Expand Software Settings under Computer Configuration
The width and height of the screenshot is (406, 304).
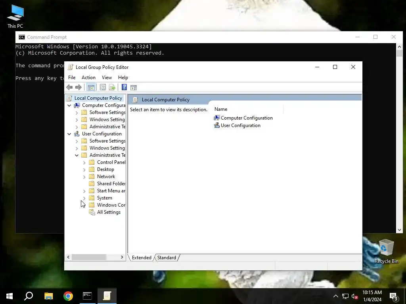pyautogui.click(x=77, y=113)
